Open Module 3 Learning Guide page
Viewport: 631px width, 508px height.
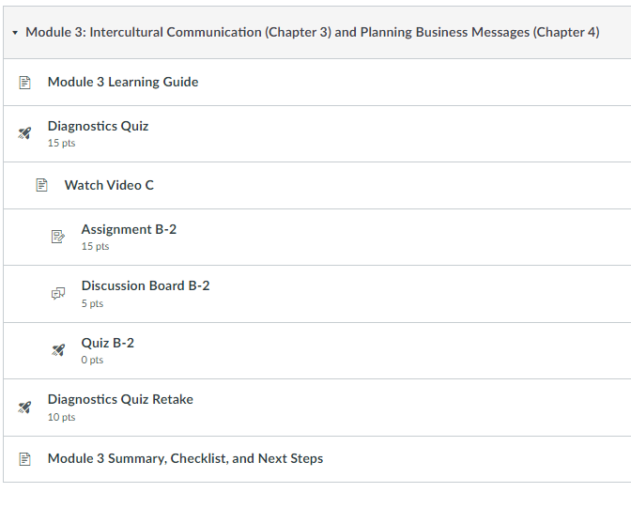point(123,82)
